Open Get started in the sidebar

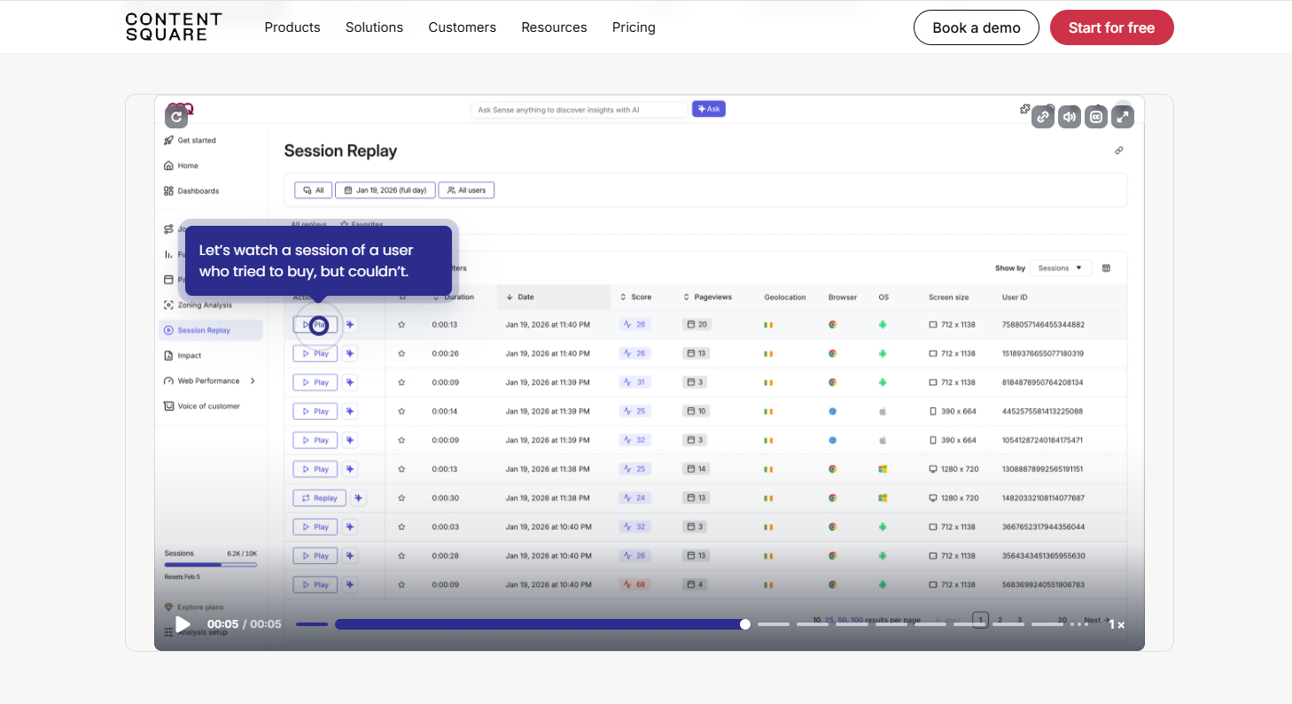coord(190,140)
